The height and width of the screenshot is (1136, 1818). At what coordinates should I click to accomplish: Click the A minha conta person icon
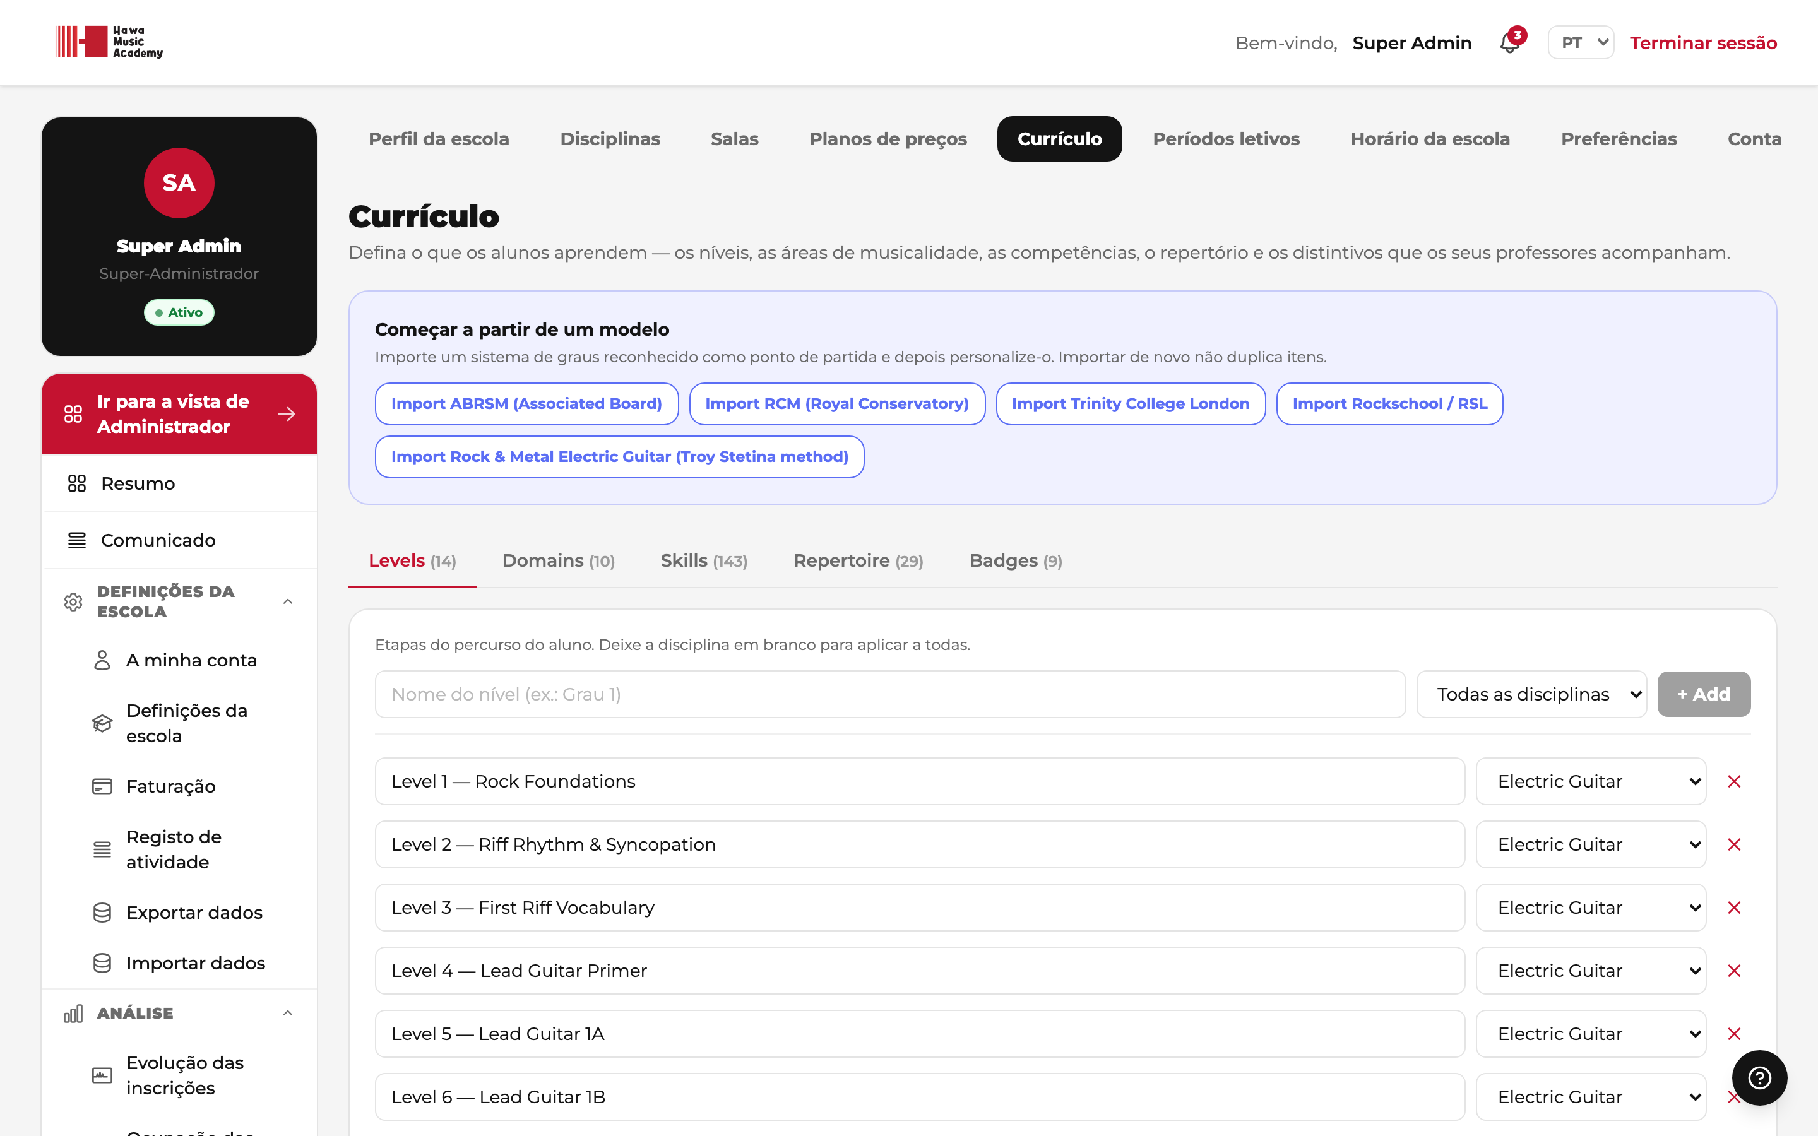[102, 660]
